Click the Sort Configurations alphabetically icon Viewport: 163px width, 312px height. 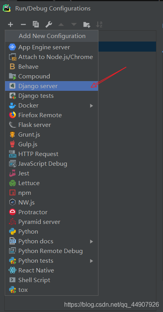(99, 24)
